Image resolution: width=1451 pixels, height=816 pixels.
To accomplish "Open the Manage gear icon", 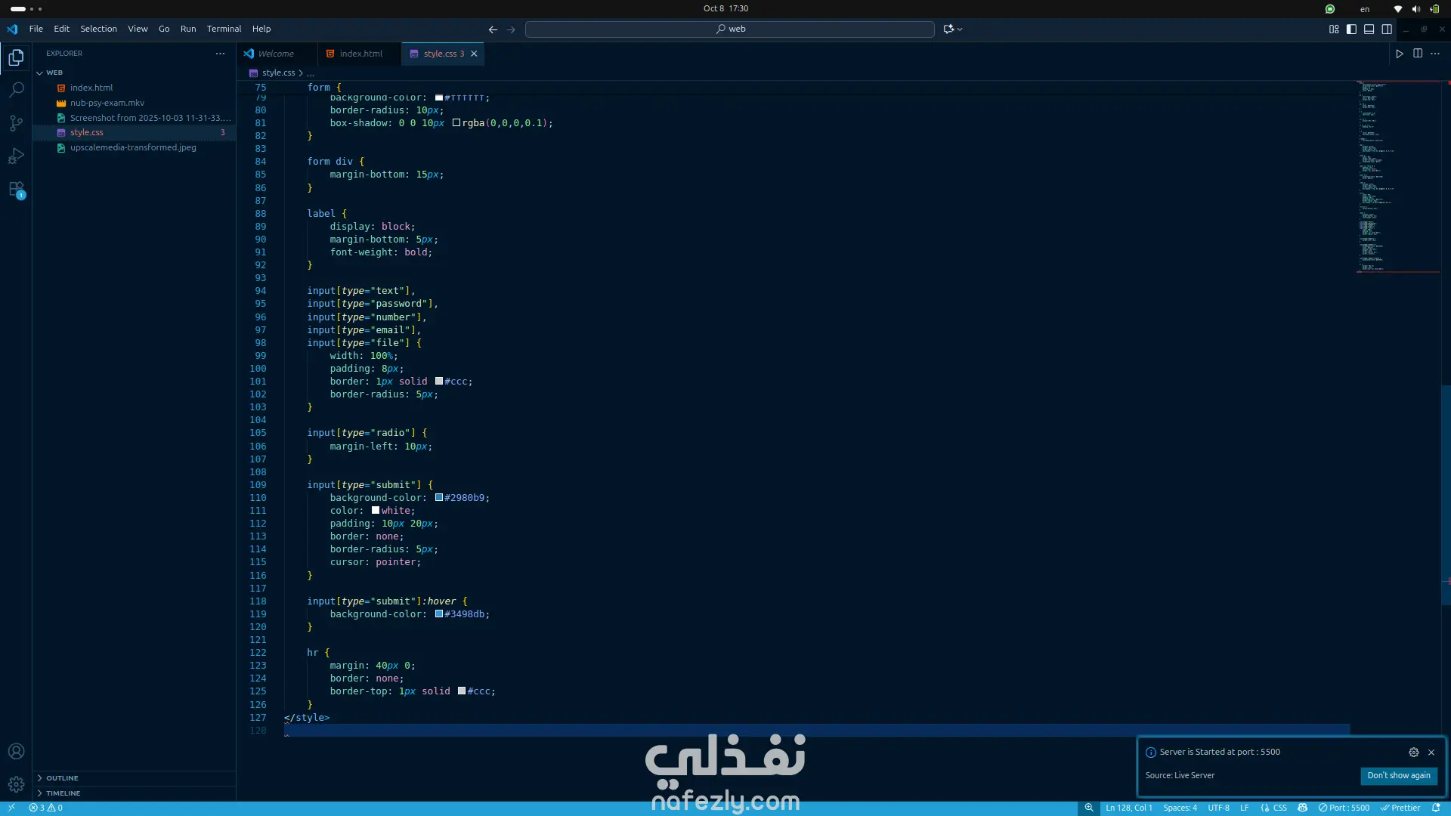I will tap(16, 784).
